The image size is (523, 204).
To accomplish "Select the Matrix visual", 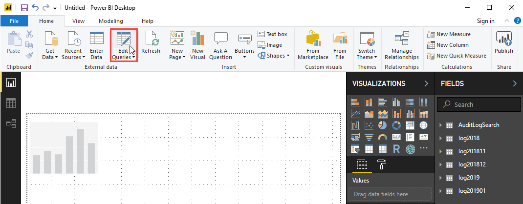I will [x=383, y=149].
